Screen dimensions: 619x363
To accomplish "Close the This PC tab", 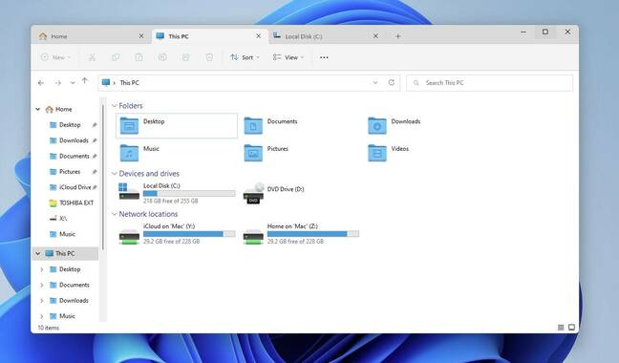I will (258, 36).
